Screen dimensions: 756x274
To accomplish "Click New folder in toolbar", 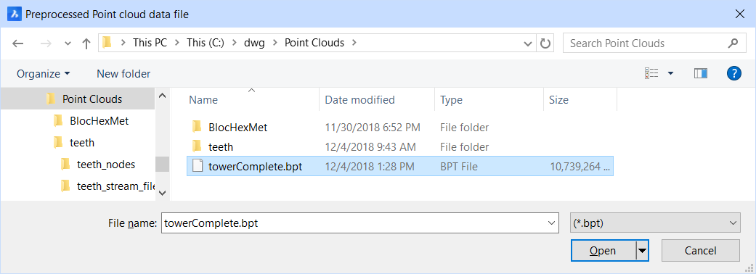I will click(123, 74).
